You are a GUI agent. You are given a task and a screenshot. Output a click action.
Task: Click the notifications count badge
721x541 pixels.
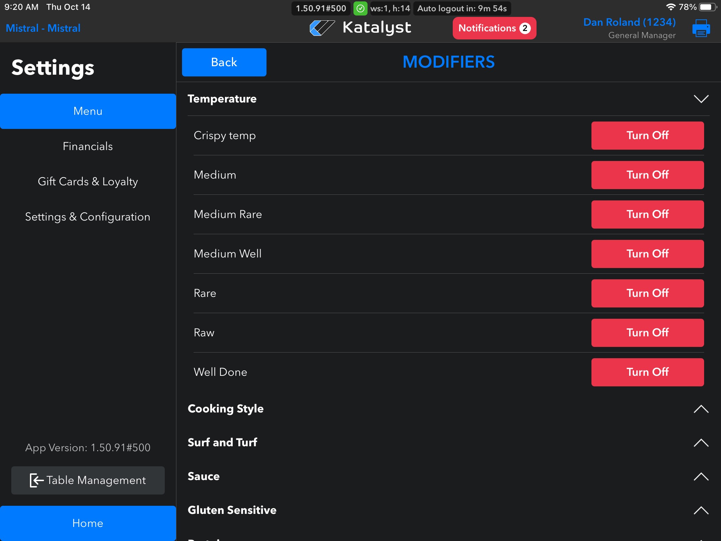(x=525, y=28)
